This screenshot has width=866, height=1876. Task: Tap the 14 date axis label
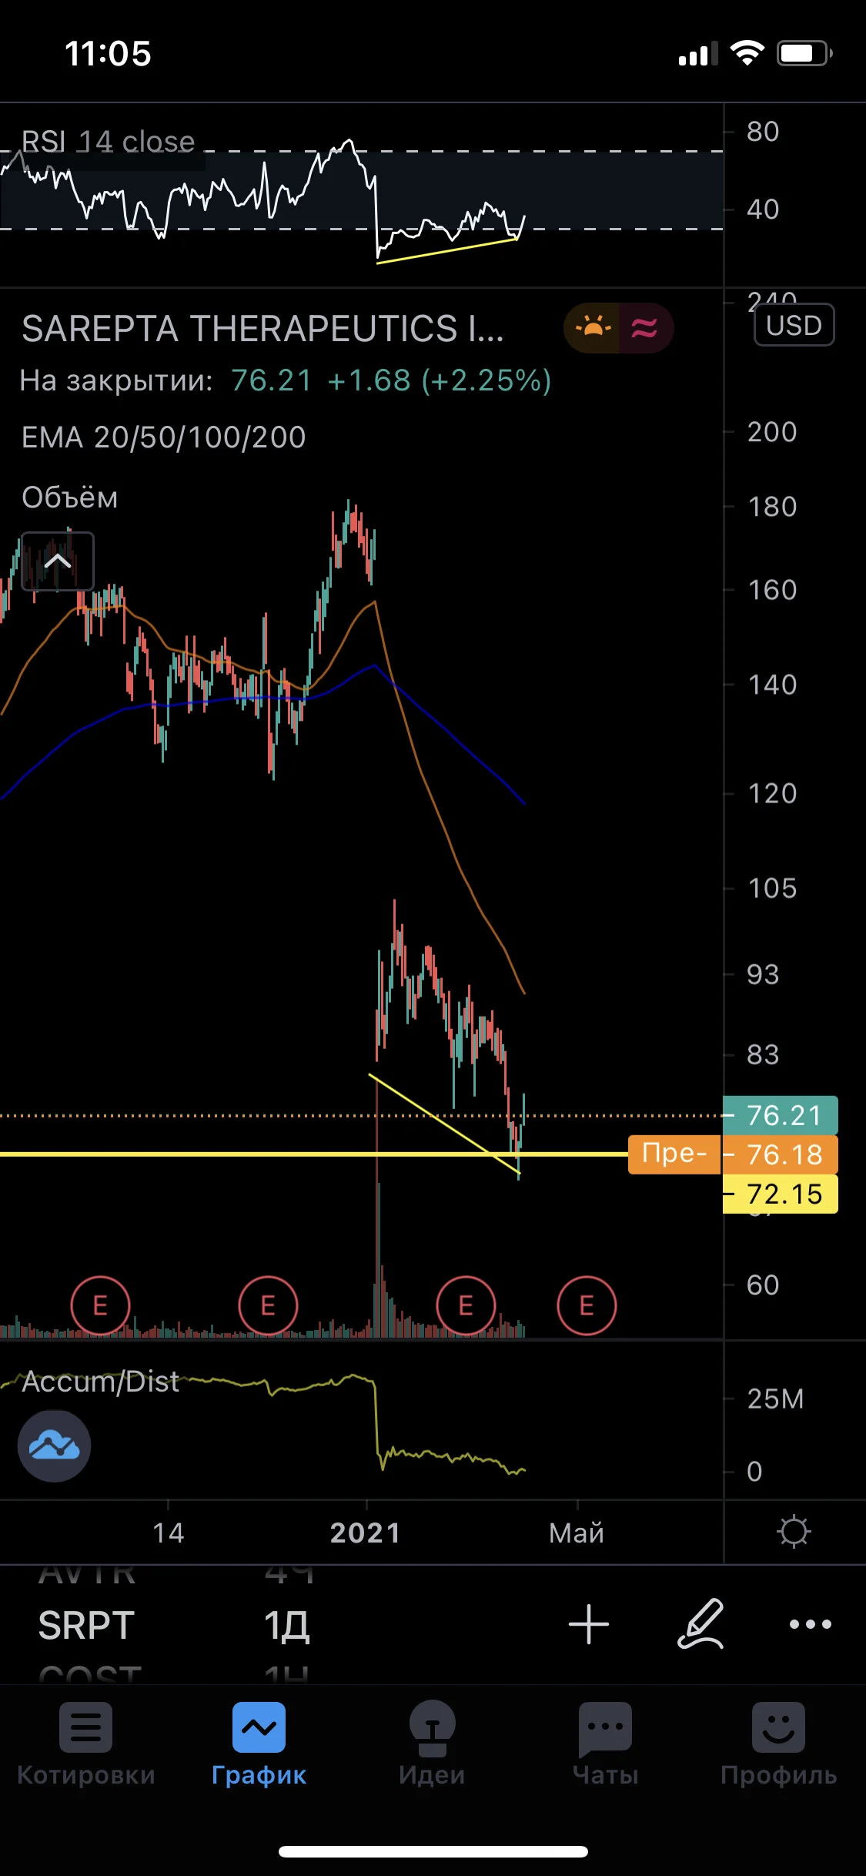point(168,1533)
